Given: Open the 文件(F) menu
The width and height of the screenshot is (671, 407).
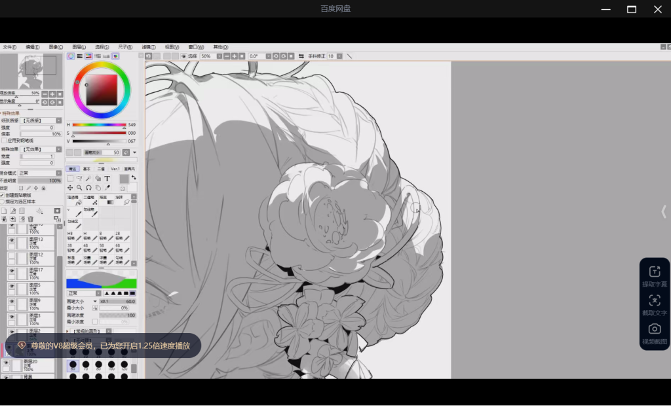Looking at the screenshot, I should 9,47.
